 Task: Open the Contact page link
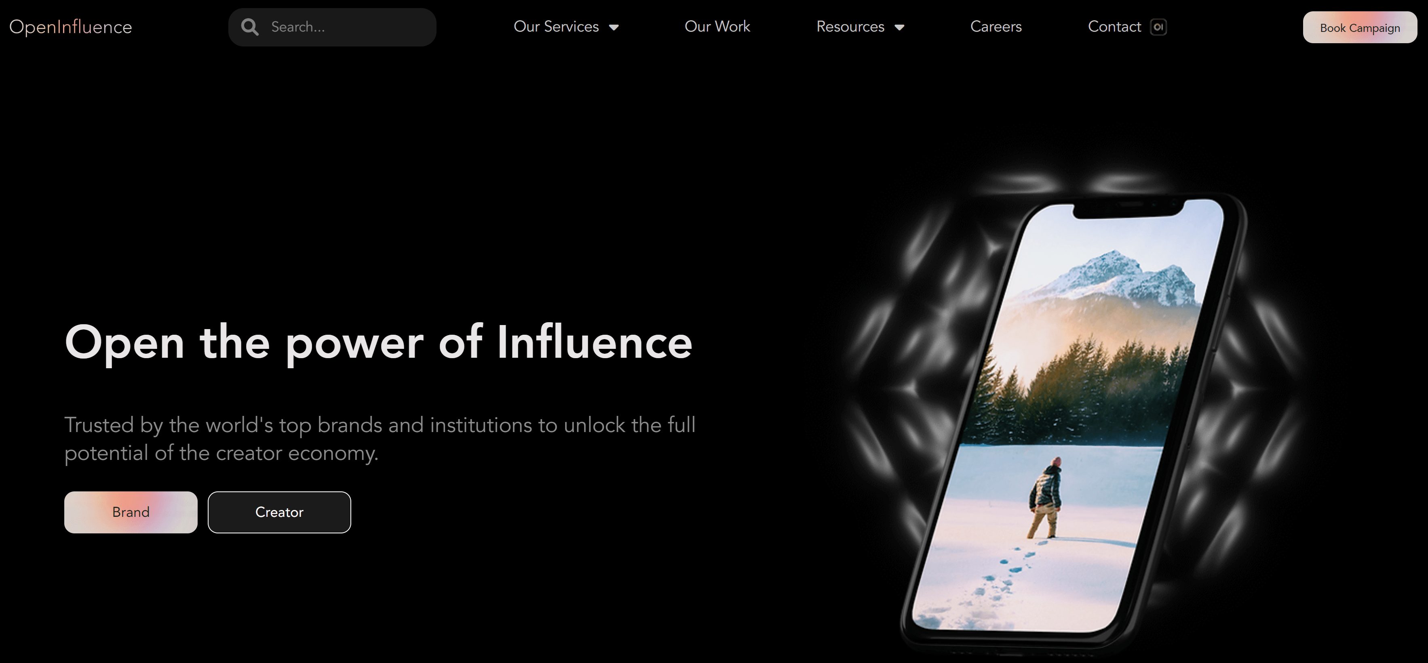click(1114, 27)
